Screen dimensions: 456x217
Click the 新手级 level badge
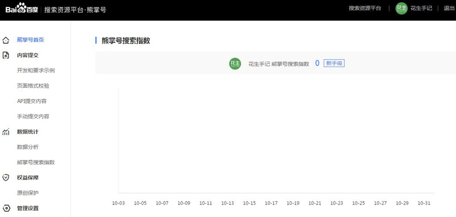[x=334, y=63]
